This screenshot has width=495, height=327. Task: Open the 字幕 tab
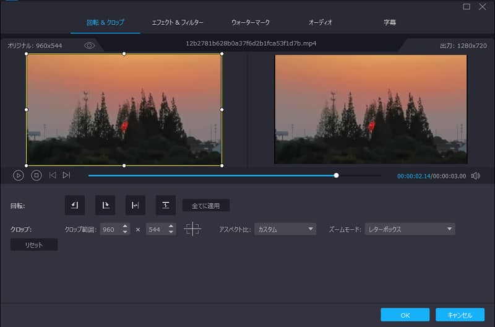click(x=390, y=22)
